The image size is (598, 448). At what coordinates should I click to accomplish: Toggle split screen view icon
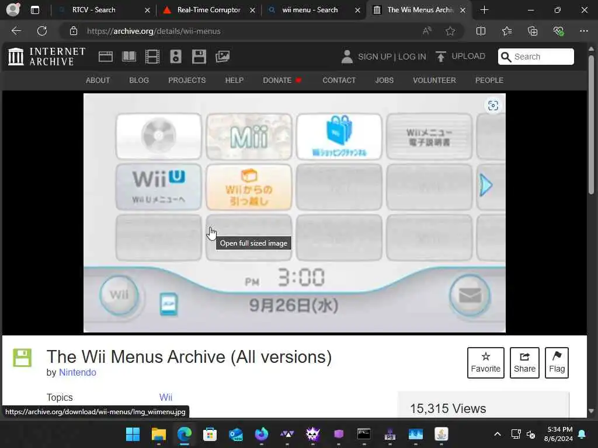tap(481, 31)
